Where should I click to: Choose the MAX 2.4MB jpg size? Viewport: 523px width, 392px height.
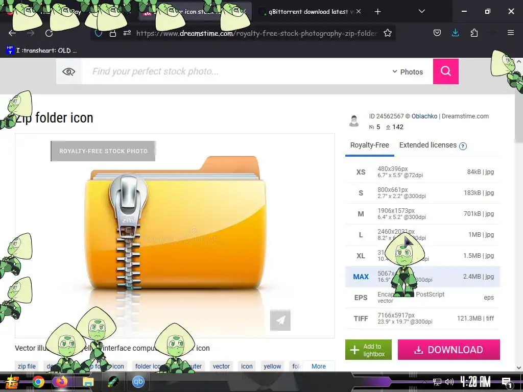tap(422, 277)
